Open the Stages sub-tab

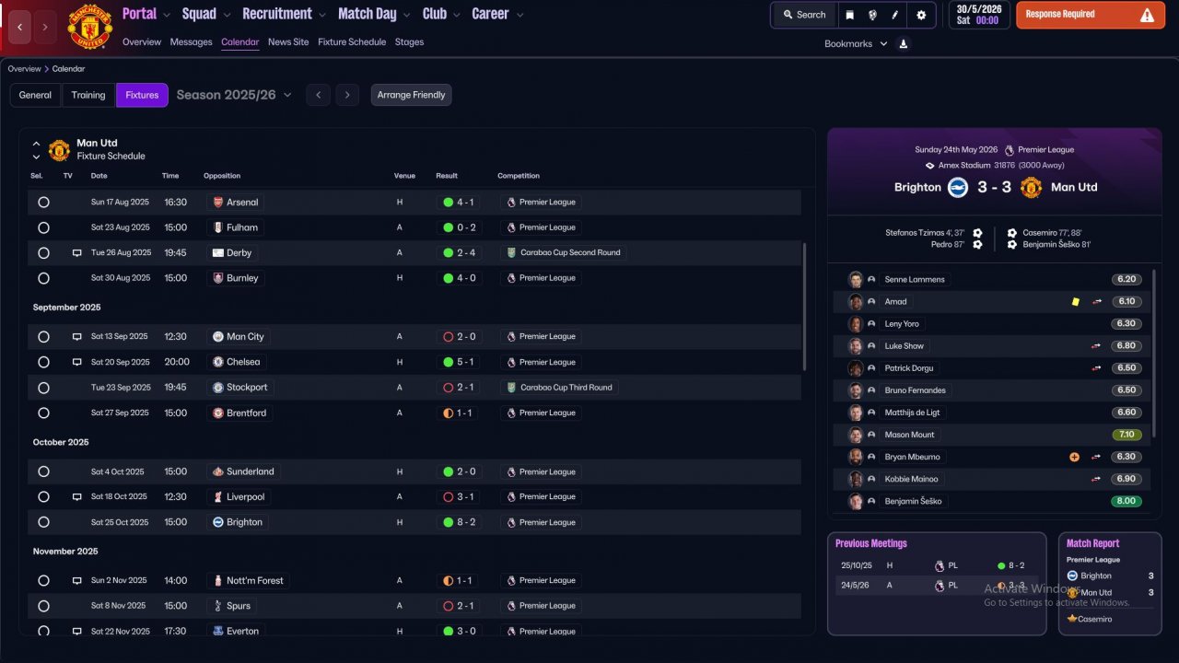tap(409, 42)
